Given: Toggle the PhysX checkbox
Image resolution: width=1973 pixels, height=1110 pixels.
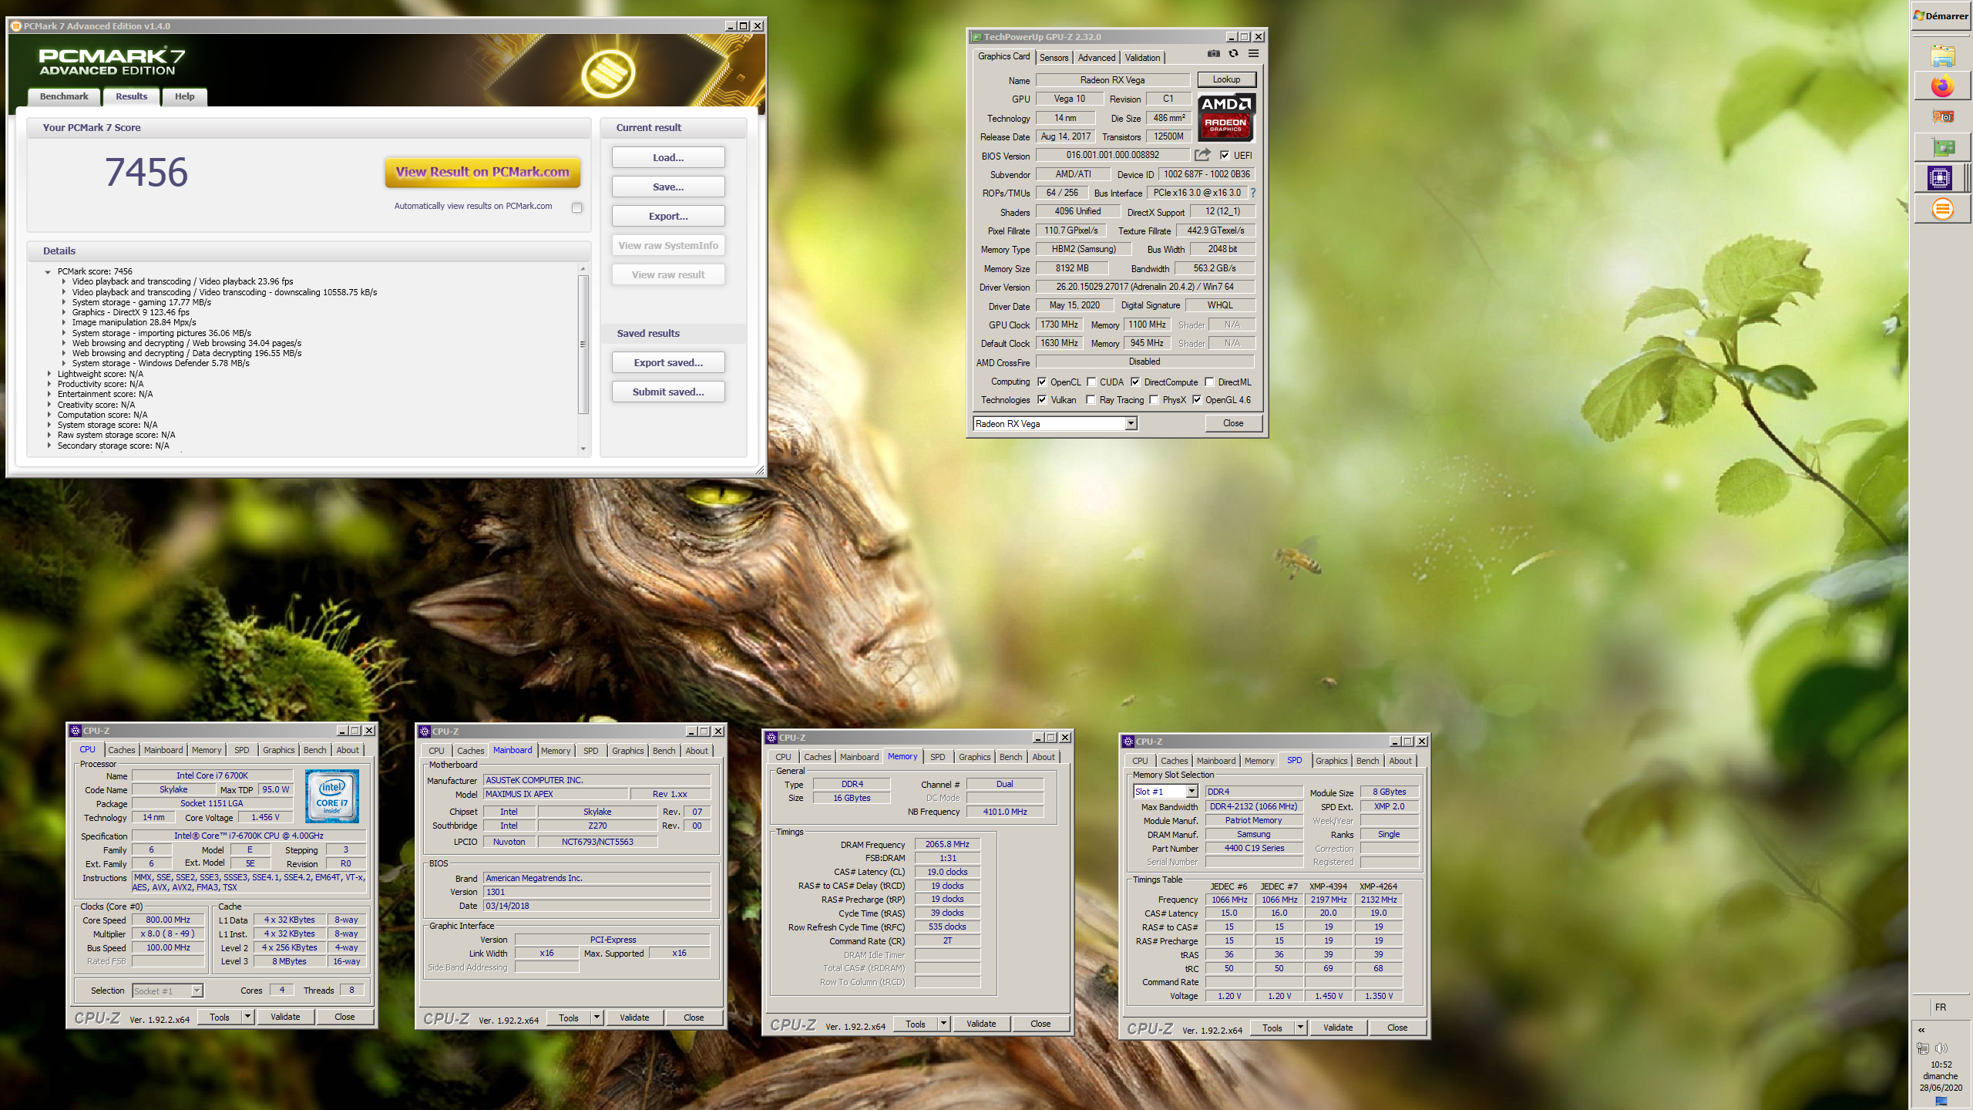Looking at the screenshot, I should click(x=1154, y=399).
